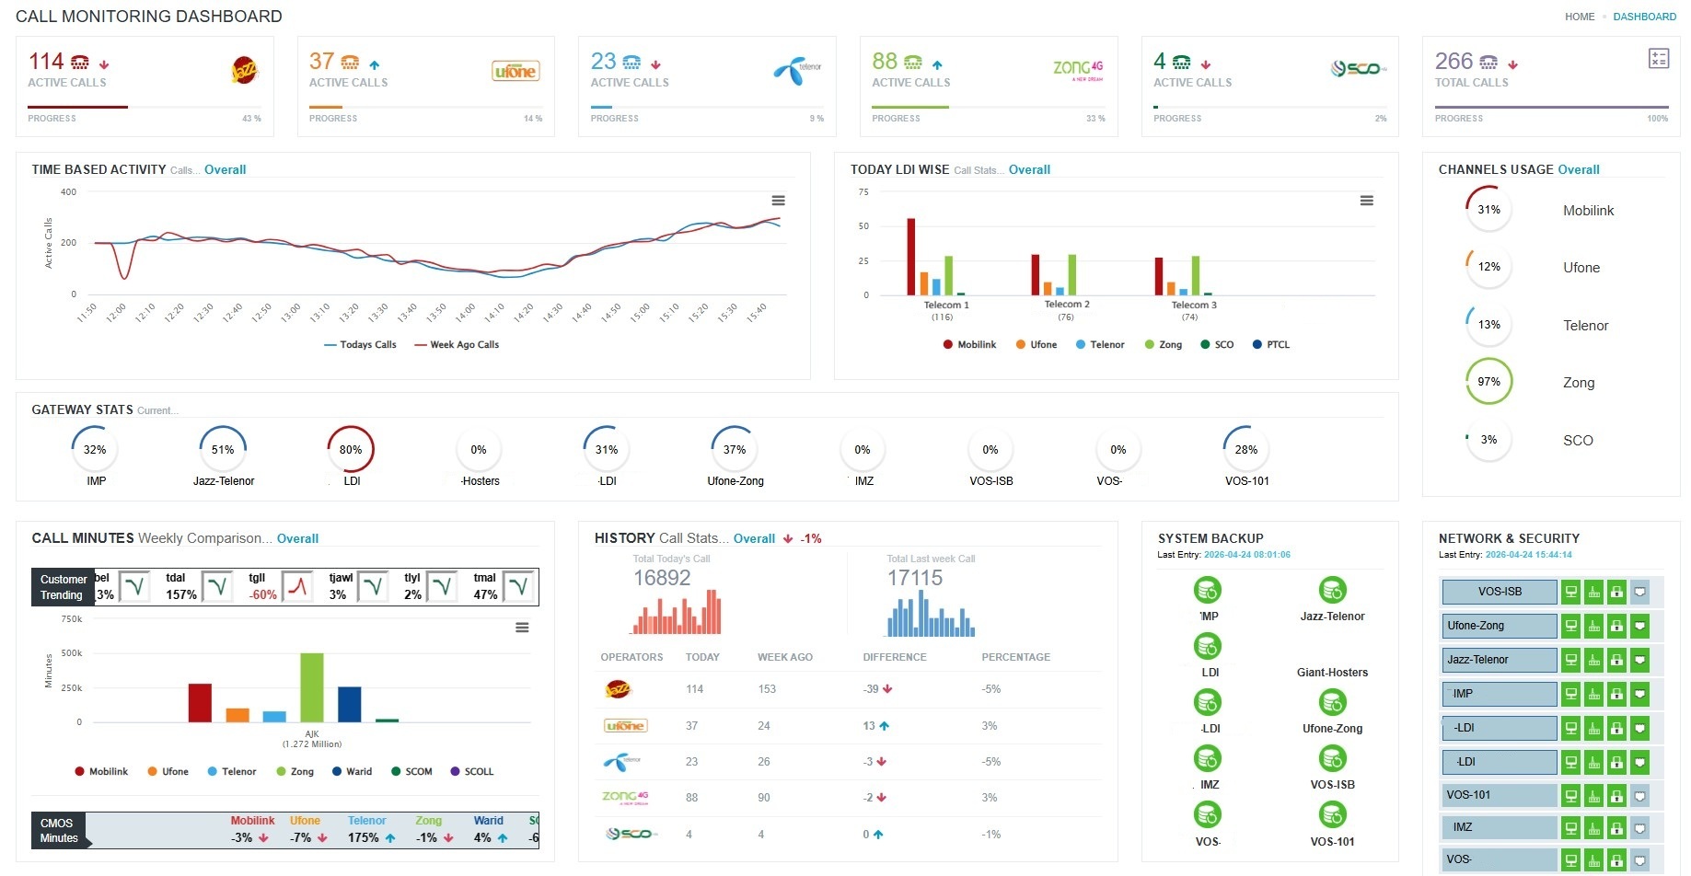Toggle Warid series in Call Minutes legend

(x=352, y=772)
